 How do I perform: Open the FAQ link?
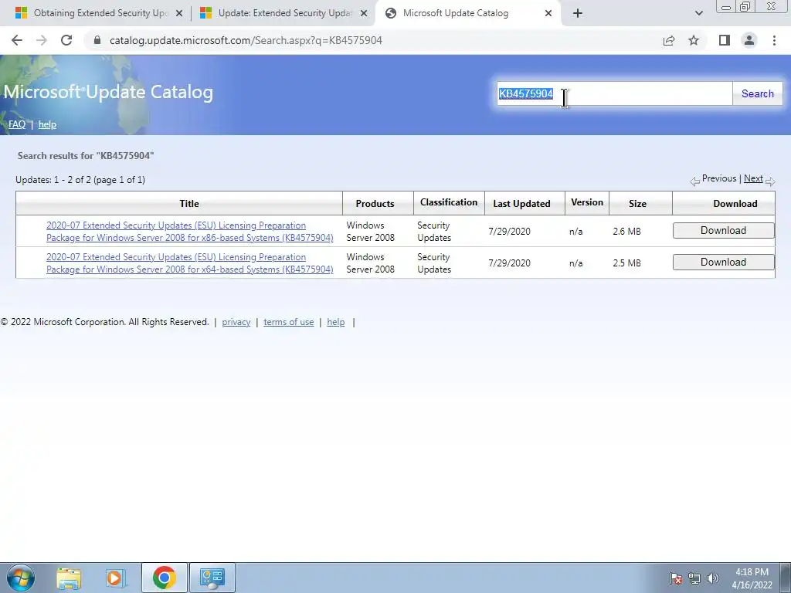(17, 124)
